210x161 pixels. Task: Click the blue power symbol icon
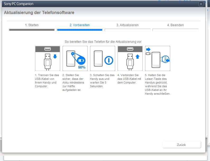click(x=109, y=60)
